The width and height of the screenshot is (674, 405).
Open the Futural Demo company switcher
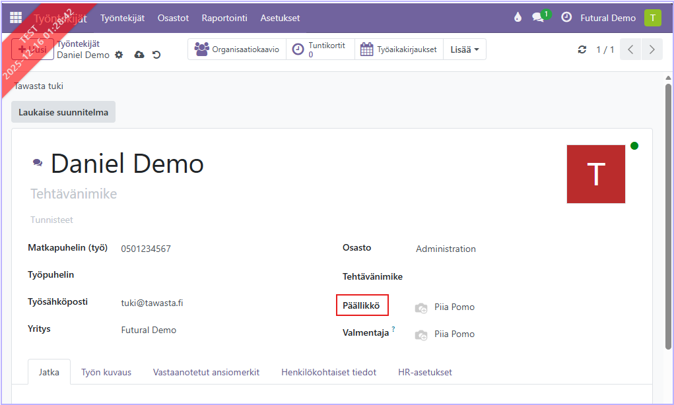pyautogui.click(x=607, y=18)
